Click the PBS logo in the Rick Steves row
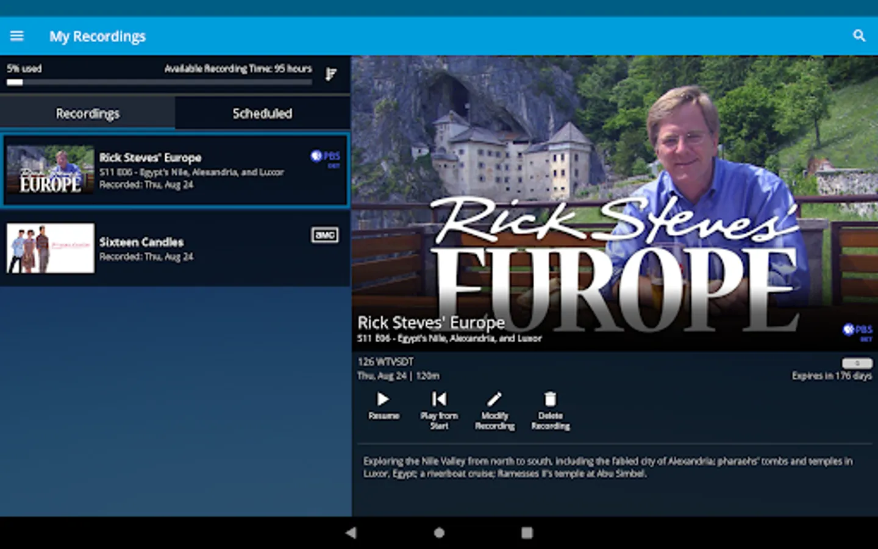Viewport: 878px width, 549px height. 326,158
